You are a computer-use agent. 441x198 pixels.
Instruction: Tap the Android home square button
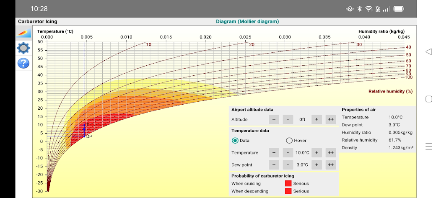(428, 99)
